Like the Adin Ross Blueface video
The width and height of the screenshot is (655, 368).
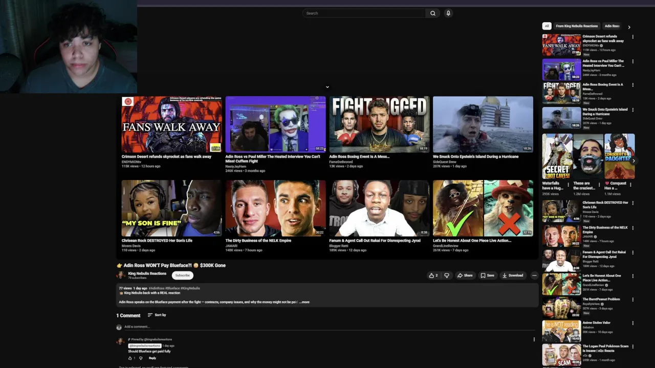[433, 275]
